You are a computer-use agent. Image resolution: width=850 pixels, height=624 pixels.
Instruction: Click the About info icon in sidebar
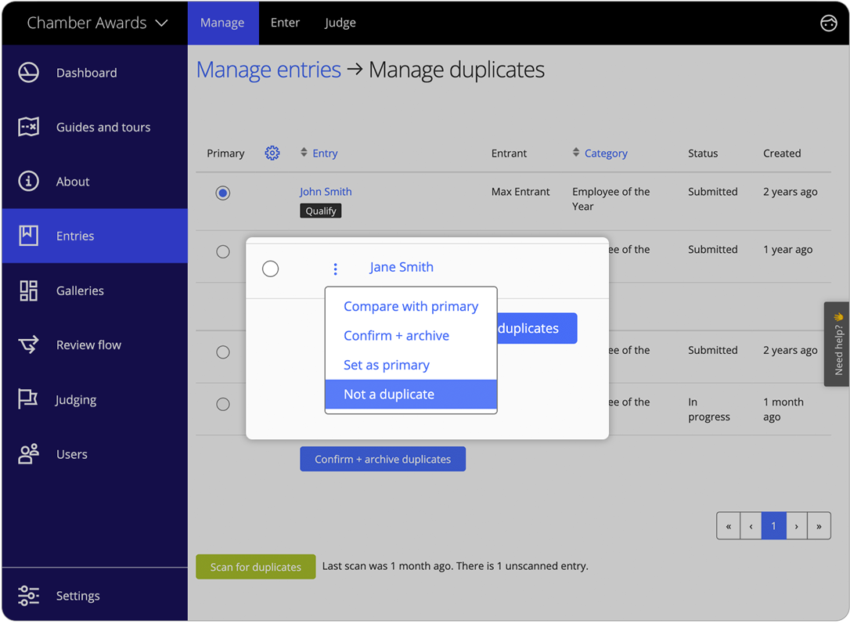tap(28, 181)
